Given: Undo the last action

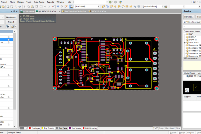Looking at the screenshot, I should 58,6.
